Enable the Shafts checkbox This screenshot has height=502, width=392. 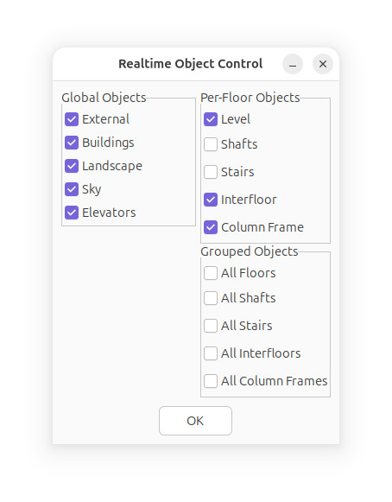click(211, 144)
